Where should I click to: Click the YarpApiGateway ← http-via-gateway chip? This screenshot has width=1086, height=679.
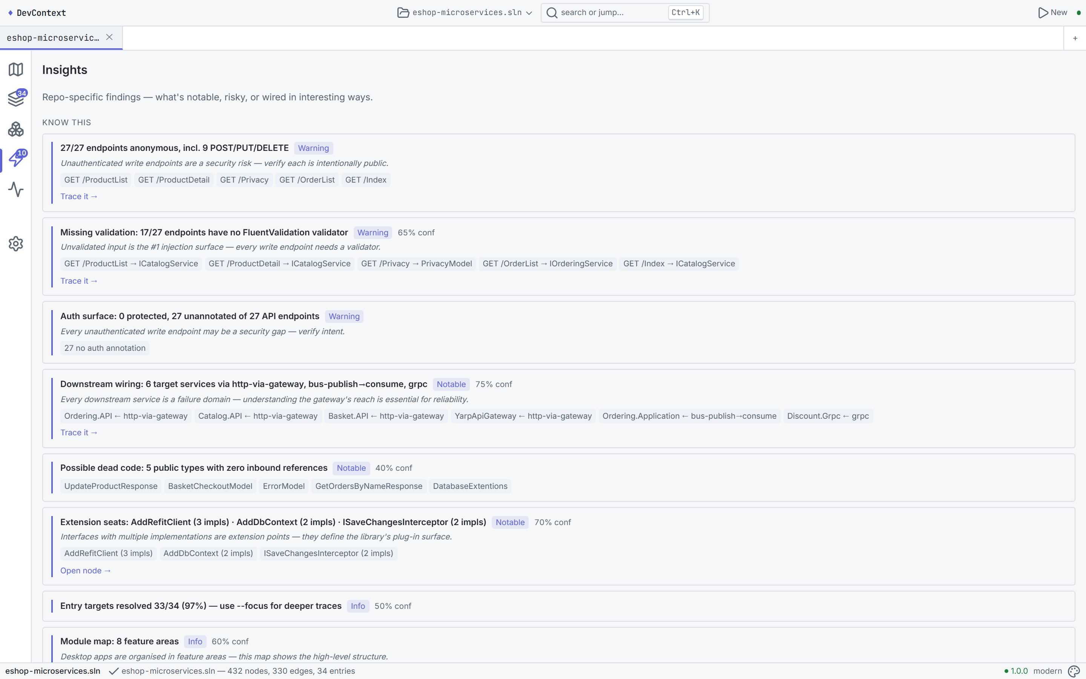[523, 416]
